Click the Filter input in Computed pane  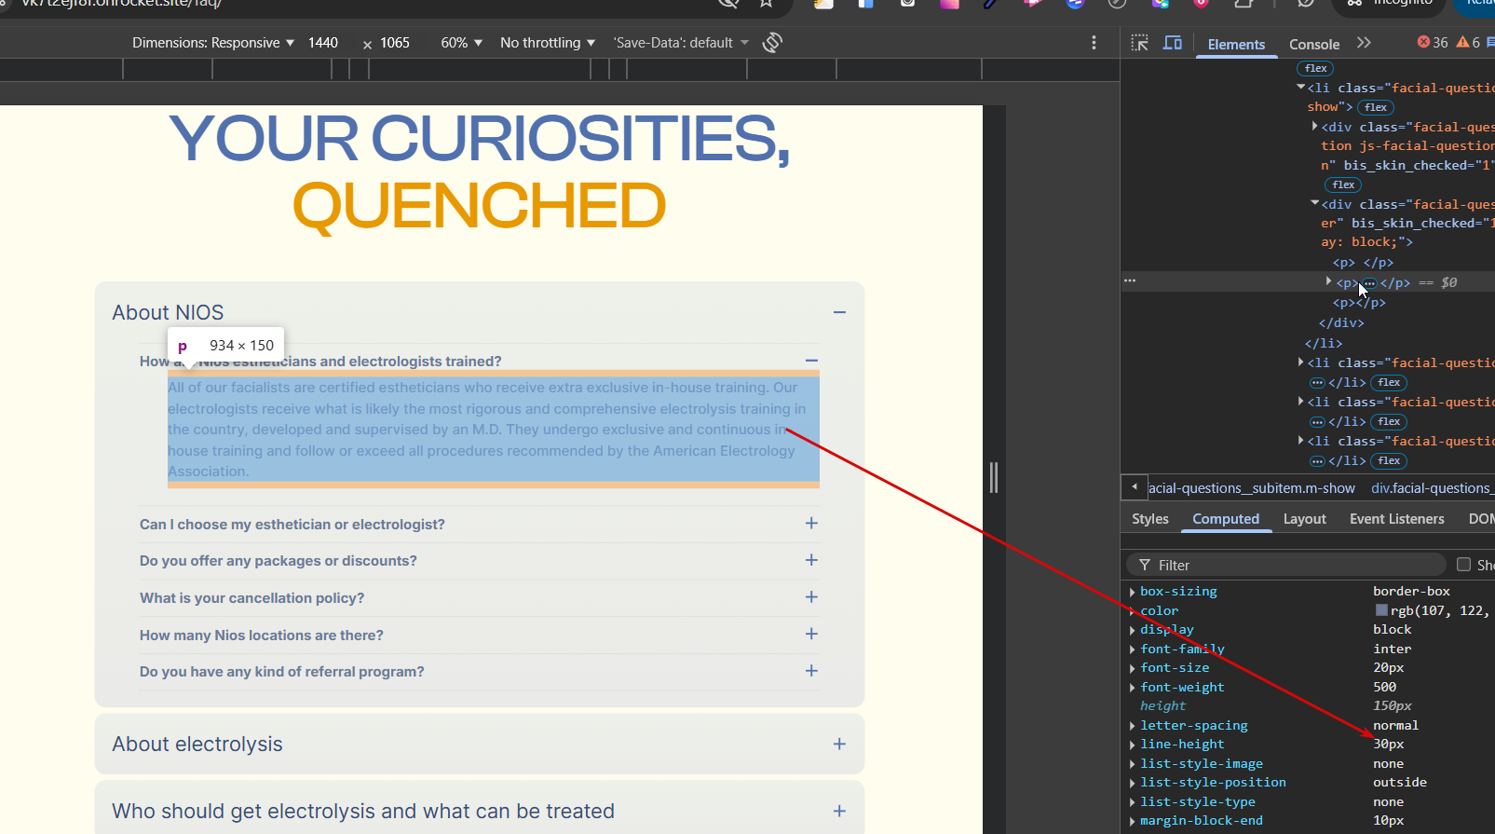(1295, 565)
